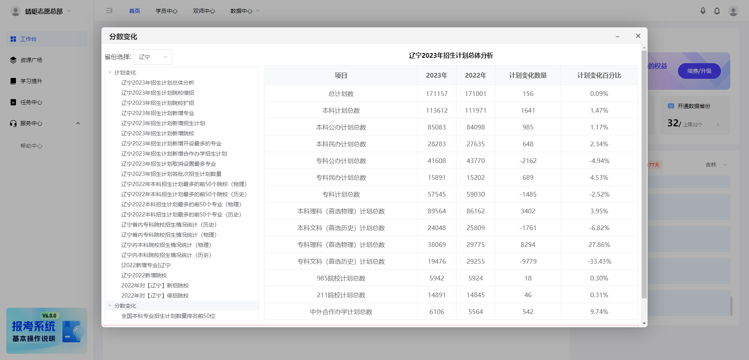This screenshot has width=749, height=360.
Task: Open the 数据中心 top menu
Action: click(x=245, y=11)
